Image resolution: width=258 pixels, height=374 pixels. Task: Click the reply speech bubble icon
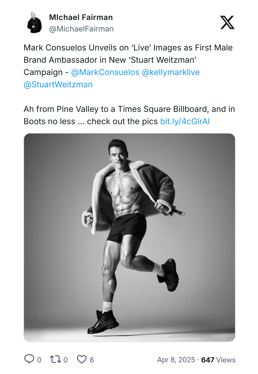coord(29,359)
